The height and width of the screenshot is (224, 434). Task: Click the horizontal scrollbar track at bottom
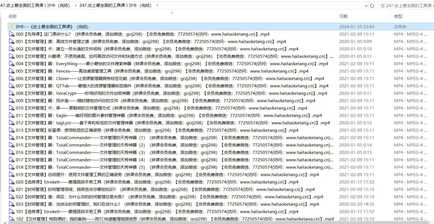coord(219,223)
